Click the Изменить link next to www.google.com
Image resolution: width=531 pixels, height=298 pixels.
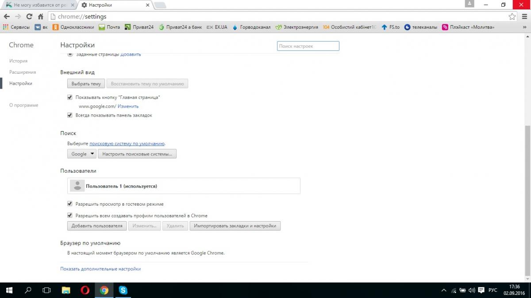128,106
